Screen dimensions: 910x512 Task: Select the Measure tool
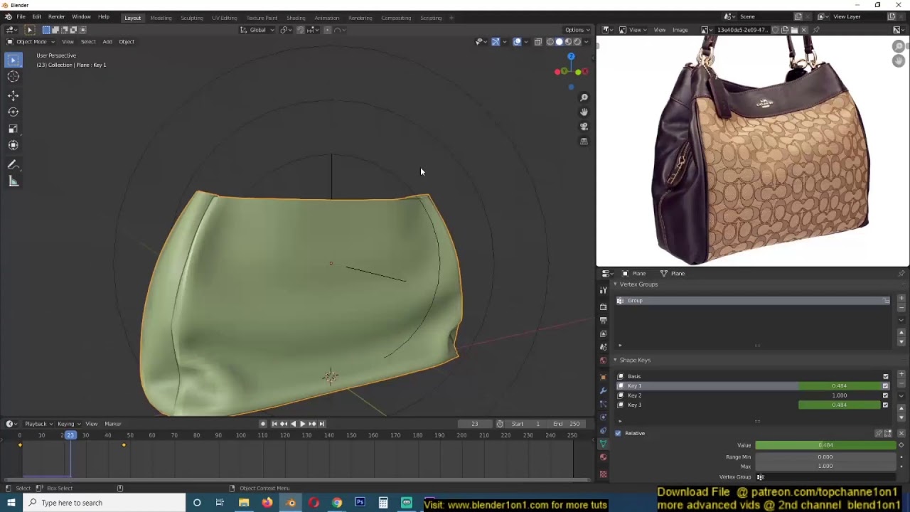click(13, 181)
